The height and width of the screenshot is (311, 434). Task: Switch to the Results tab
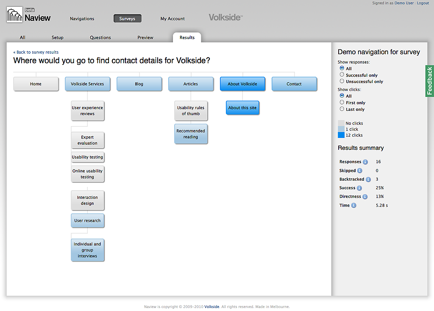[x=187, y=37]
